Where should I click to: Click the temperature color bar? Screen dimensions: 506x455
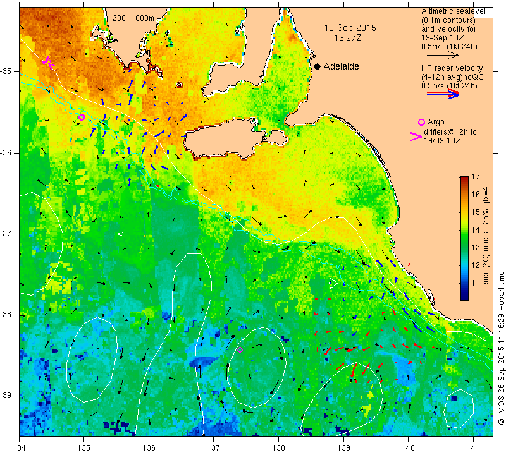(464, 238)
